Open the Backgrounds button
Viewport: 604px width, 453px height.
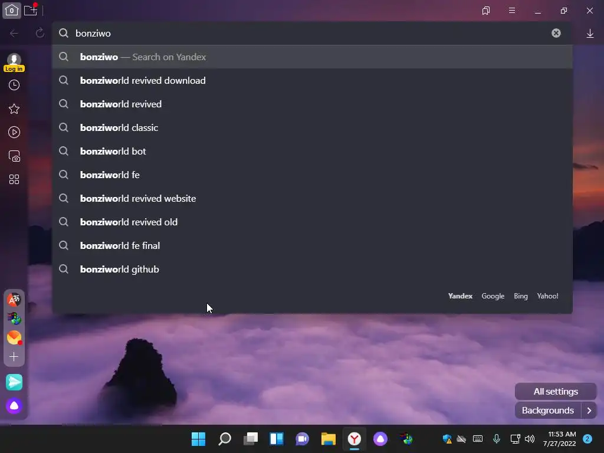point(548,411)
